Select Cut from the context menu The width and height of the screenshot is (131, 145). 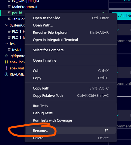71,71
